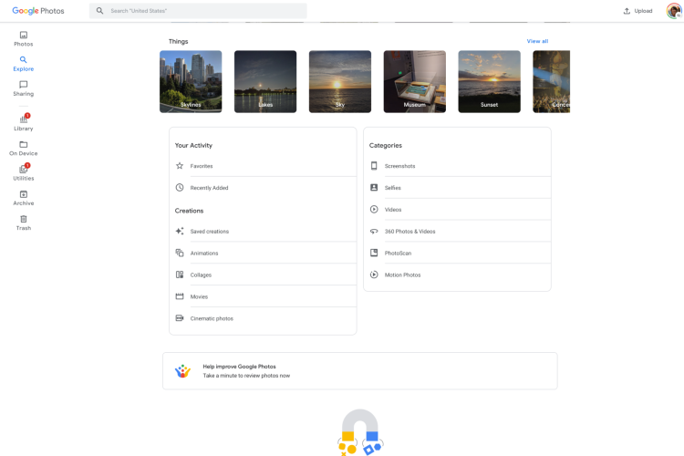
Task: Open the Utilities sidebar item
Action: 23,172
